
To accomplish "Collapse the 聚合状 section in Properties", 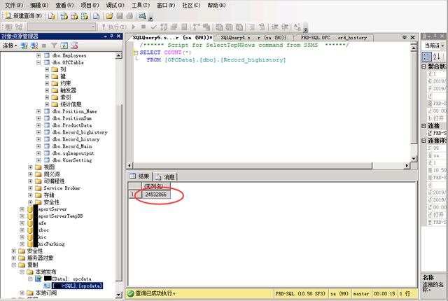I will [x=424, y=66].
